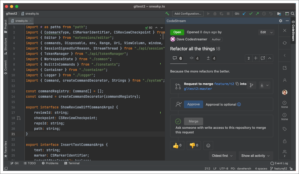
Task: Go to previous highlighted error arrow
Action: 156,28
